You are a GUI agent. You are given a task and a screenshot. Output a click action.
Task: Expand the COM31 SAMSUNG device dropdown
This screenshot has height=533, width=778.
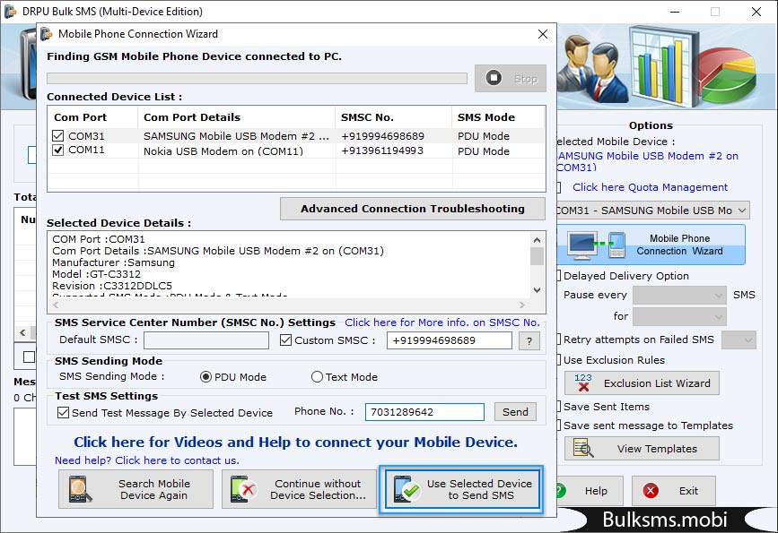coord(742,211)
